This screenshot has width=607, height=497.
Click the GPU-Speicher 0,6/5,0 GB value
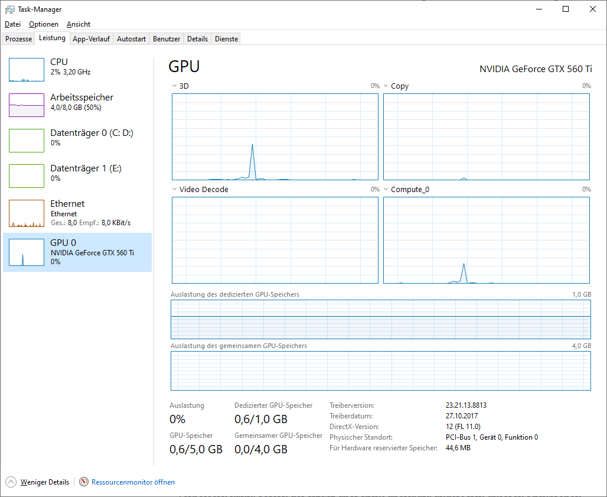196,449
